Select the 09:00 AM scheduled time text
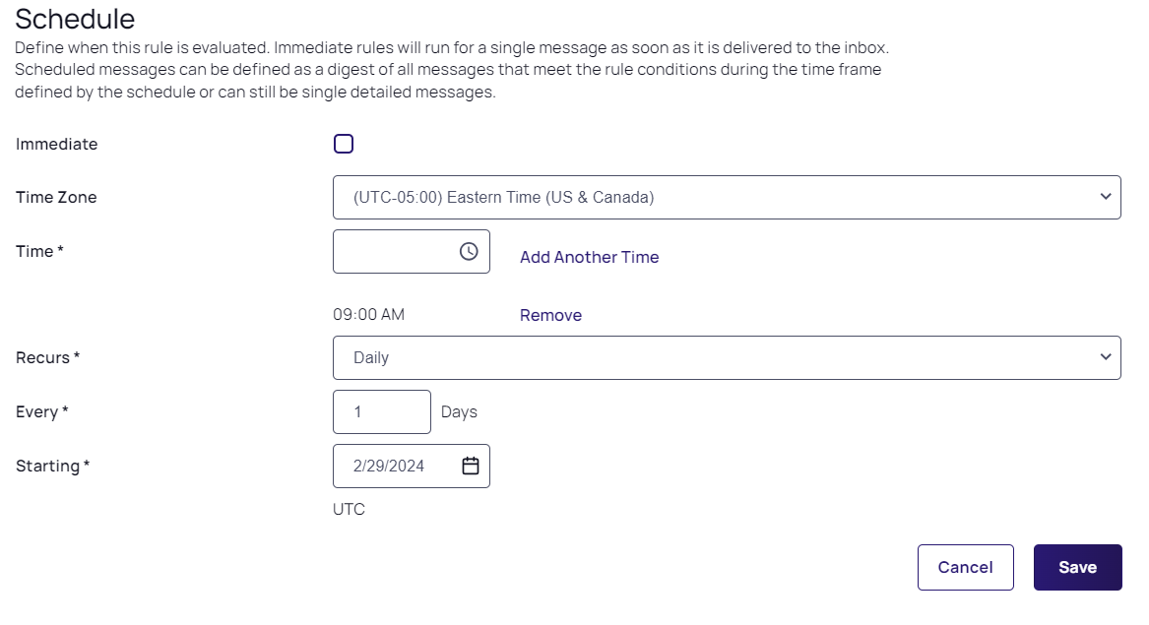 368,315
